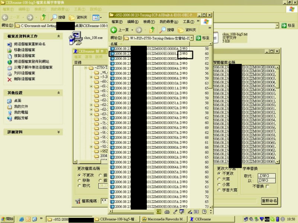The width and height of the screenshot is (298, 223).
Task: Click the 移至 Go button in front window
Action: [x=203, y=38]
